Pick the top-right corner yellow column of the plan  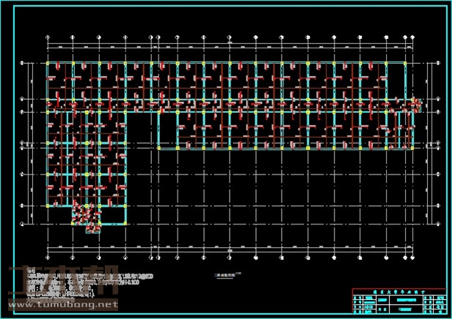click(406, 64)
